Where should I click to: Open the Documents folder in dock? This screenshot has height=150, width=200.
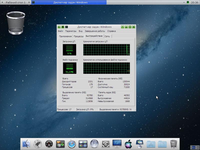coord(162,144)
